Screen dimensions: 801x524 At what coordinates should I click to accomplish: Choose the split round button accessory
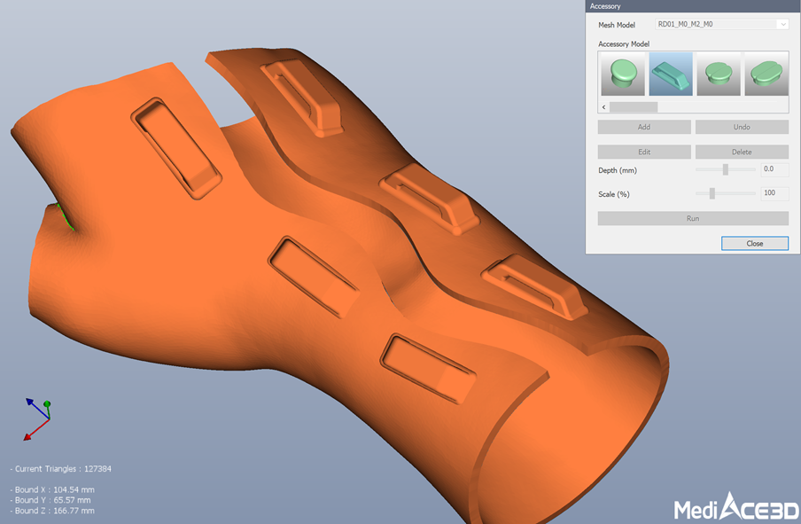719,74
